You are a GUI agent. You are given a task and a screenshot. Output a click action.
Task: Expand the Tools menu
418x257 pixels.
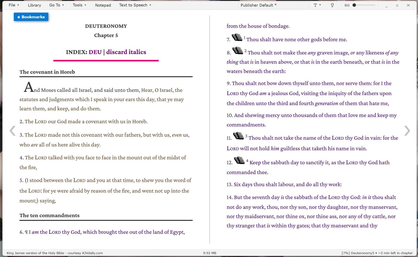79,5
